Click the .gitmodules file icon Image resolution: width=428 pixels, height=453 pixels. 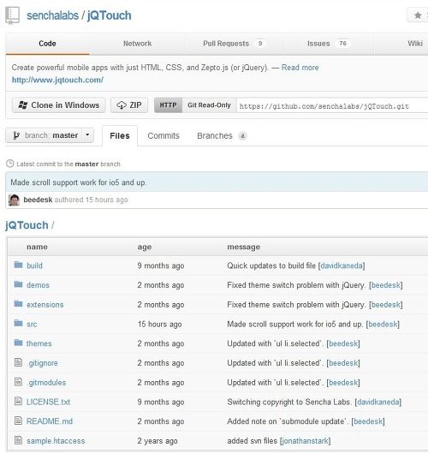pos(18,382)
